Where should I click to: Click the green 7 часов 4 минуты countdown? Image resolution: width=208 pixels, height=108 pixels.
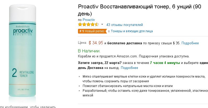click(165, 63)
